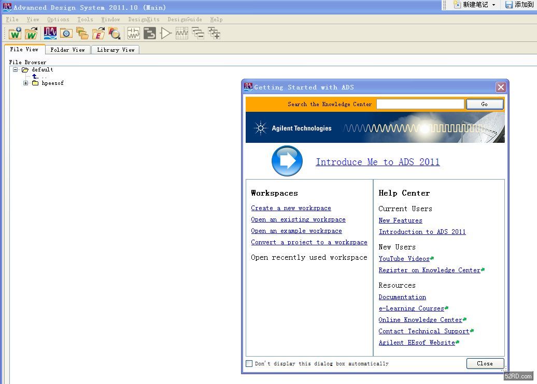
Task: Open Introduction to ADS 2011 link
Action: click(422, 231)
